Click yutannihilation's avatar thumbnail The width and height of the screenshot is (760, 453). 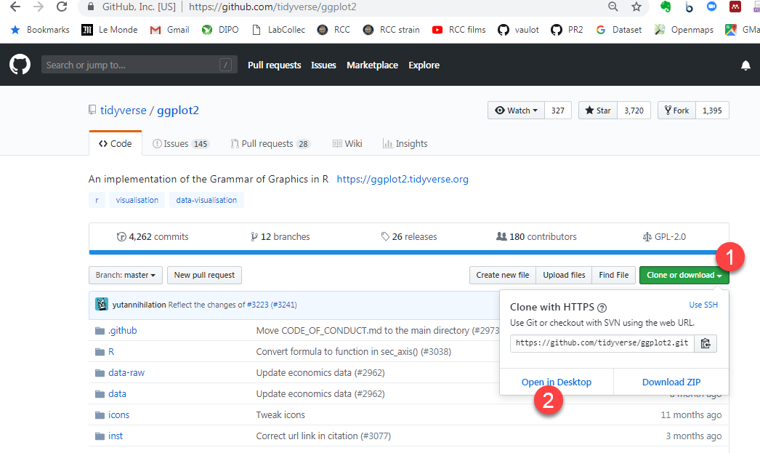pos(101,304)
